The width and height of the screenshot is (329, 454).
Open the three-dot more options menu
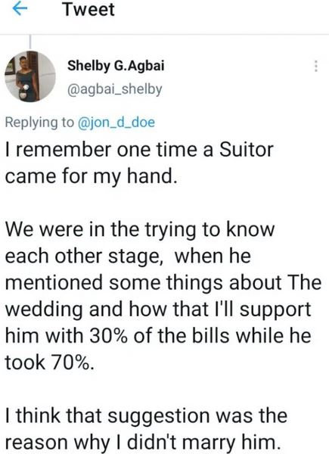point(316,66)
